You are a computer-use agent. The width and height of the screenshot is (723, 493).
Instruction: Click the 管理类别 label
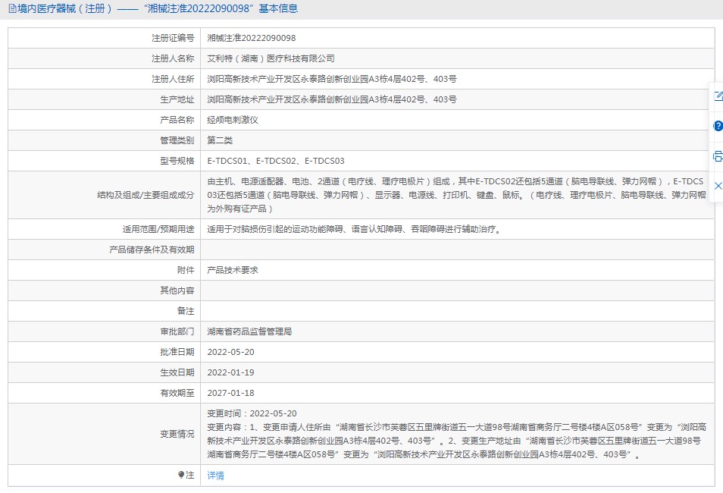tap(177, 140)
